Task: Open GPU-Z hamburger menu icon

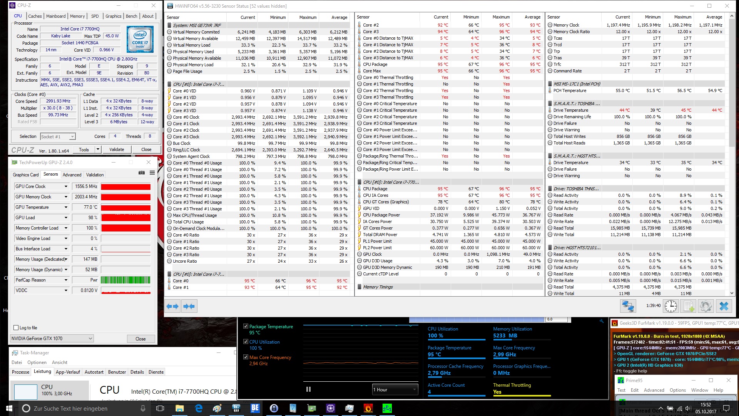Action: pyautogui.click(x=152, y=173)
